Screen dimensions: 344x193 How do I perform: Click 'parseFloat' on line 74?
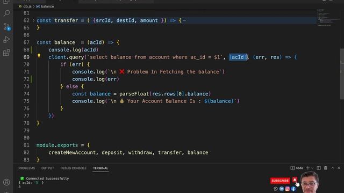(x=134, y=94)
